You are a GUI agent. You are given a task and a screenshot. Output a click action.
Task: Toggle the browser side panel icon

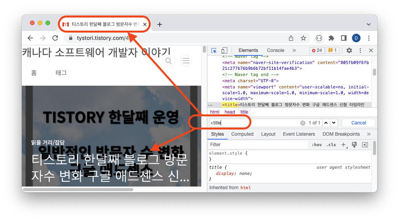click(x=343, y=38)
